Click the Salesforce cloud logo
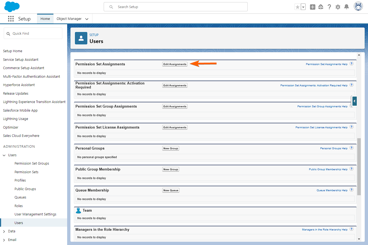The width and height of the screenshot is (368, 245). coord(12,7)
